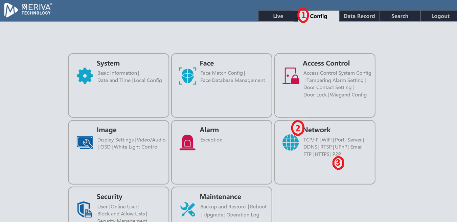
Task: Click the Security shield icon
Action: [85, 209]
